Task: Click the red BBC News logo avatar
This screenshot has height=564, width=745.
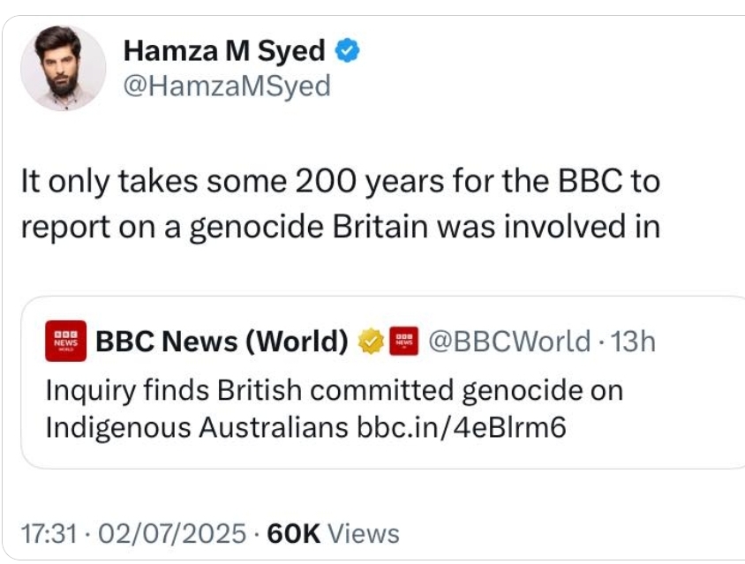Action: [65, 341]
